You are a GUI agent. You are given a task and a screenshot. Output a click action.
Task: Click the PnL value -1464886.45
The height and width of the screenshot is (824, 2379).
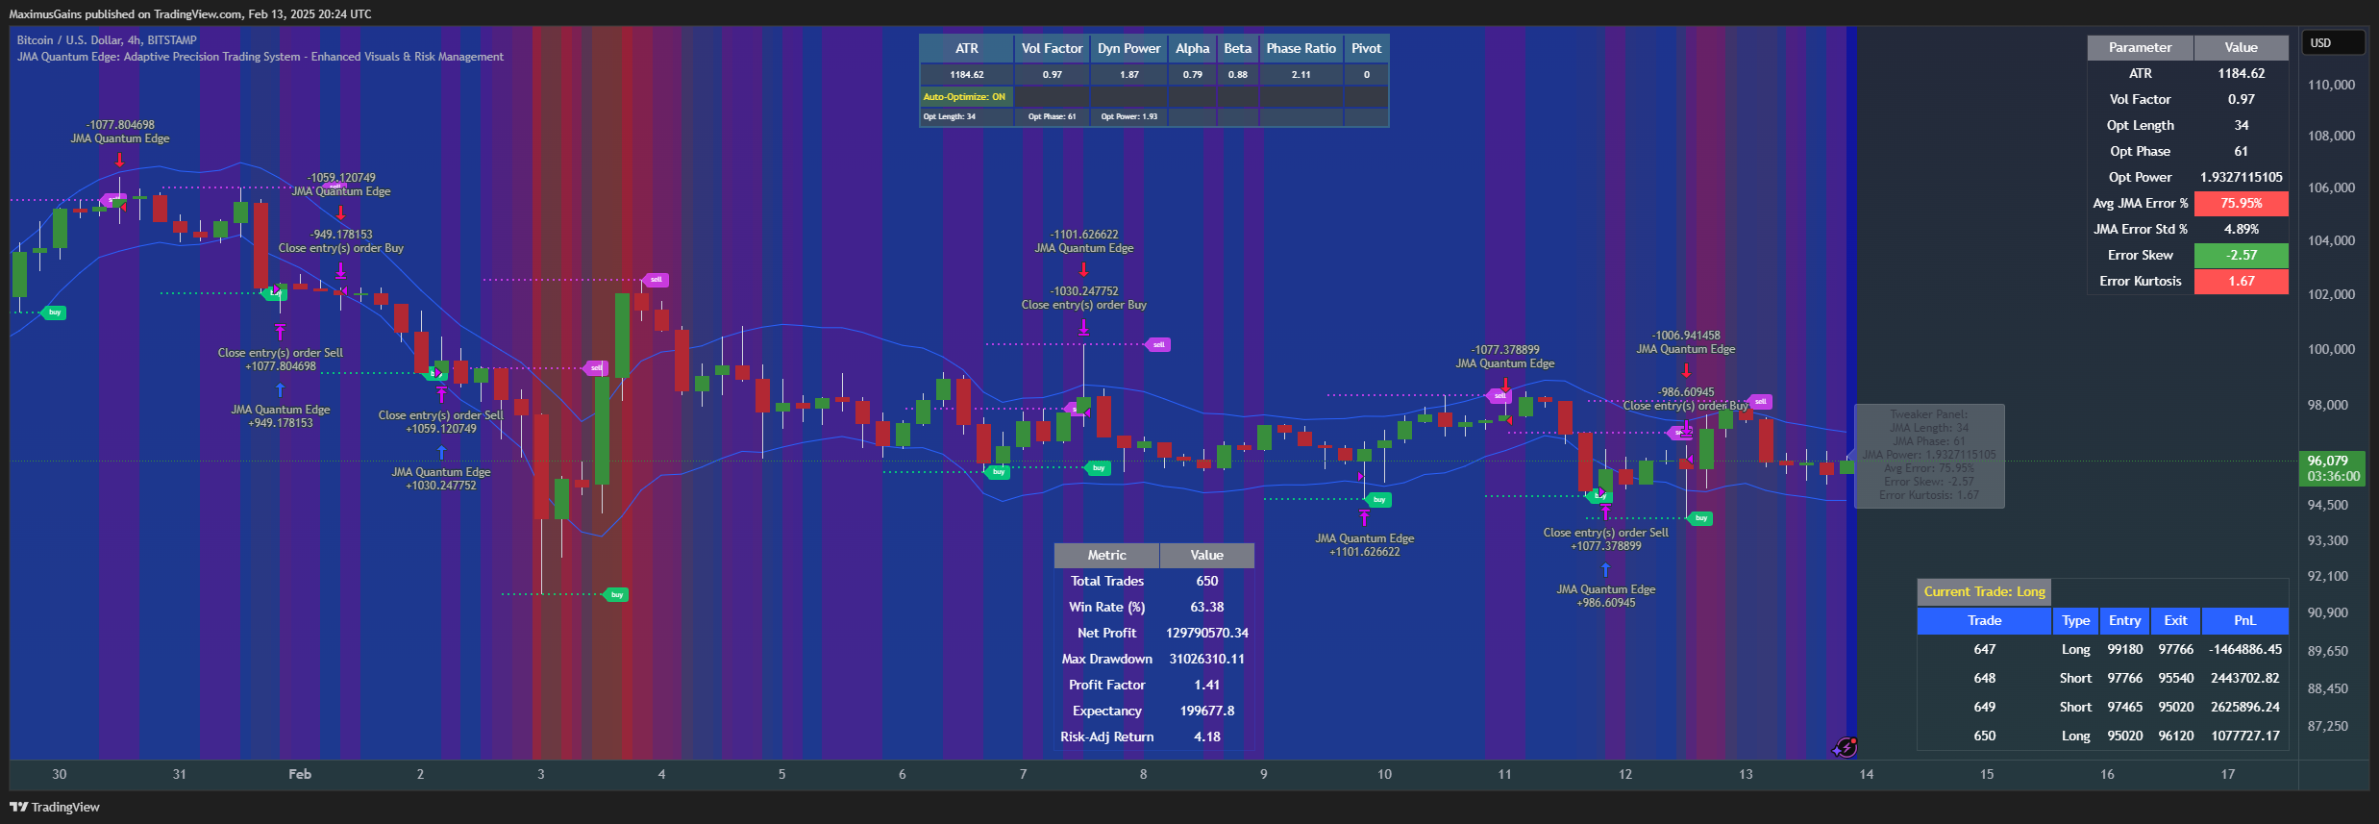pos(2244,649)
